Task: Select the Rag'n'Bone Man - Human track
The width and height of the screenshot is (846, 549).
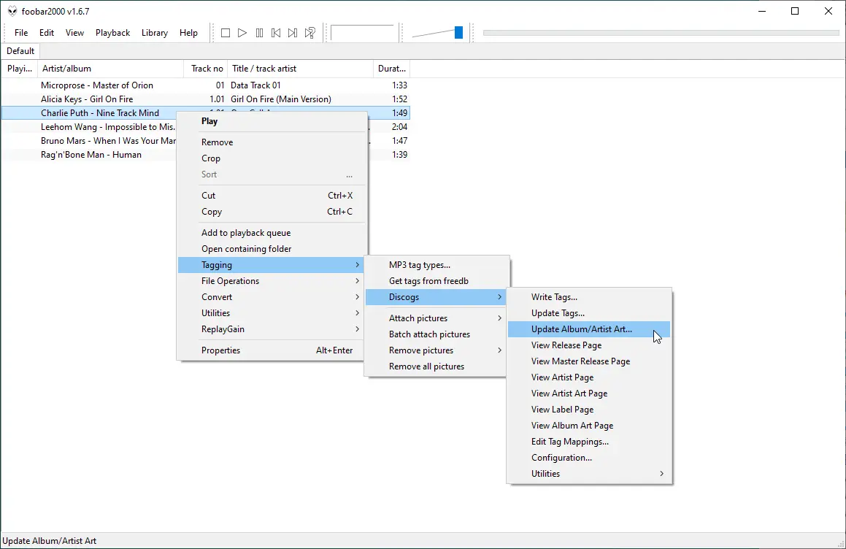Action: pyautogui.click(x=91, y=155)
